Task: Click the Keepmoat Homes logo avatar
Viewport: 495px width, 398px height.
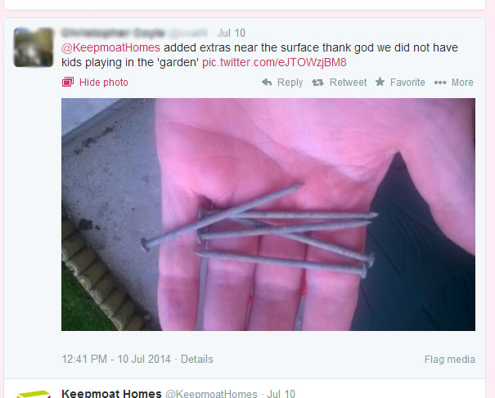Action: (x=34, y=394)
